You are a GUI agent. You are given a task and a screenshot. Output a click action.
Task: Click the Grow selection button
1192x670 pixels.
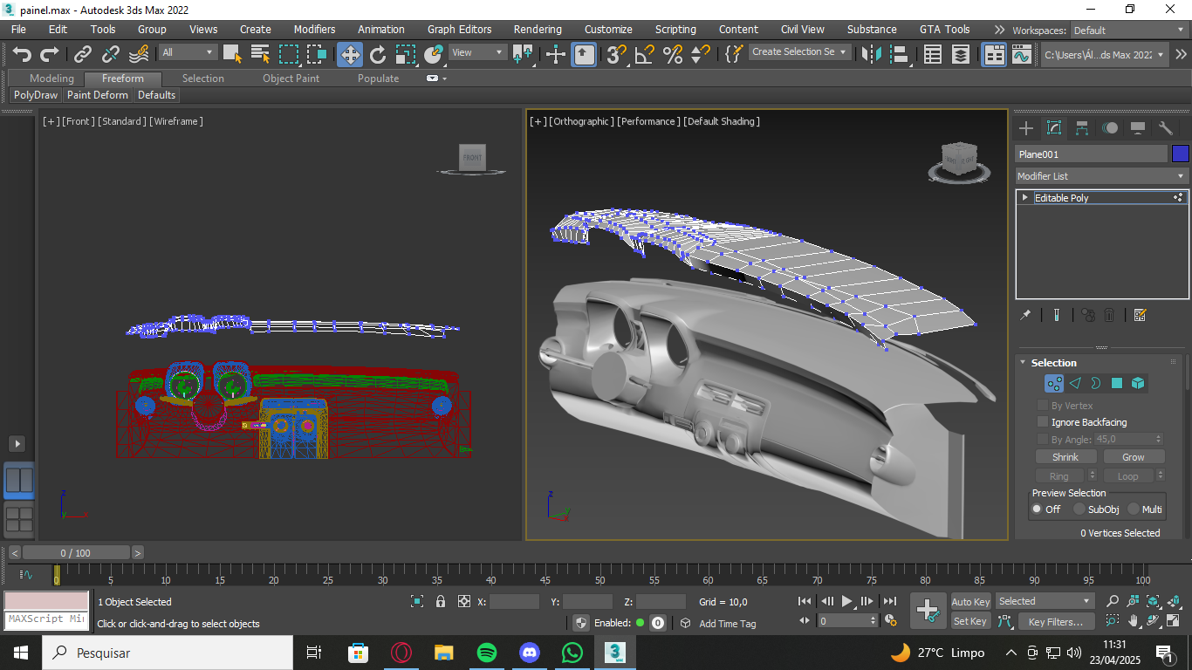click(x=1134, y=457)
